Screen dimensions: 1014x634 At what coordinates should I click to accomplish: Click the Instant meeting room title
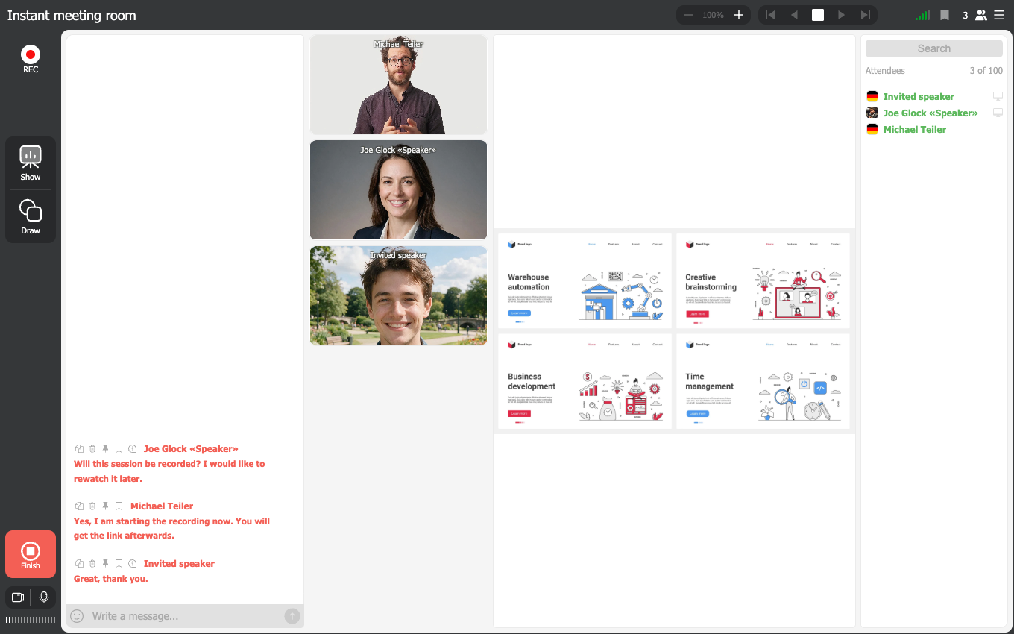click(72, 16)
